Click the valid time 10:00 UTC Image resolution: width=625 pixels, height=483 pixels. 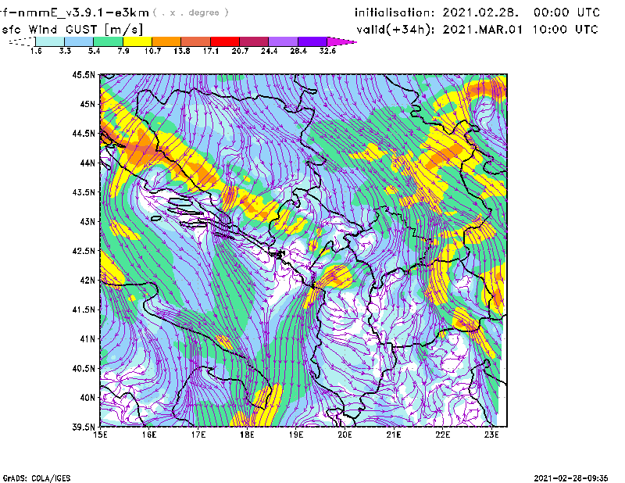coord(565,30)
